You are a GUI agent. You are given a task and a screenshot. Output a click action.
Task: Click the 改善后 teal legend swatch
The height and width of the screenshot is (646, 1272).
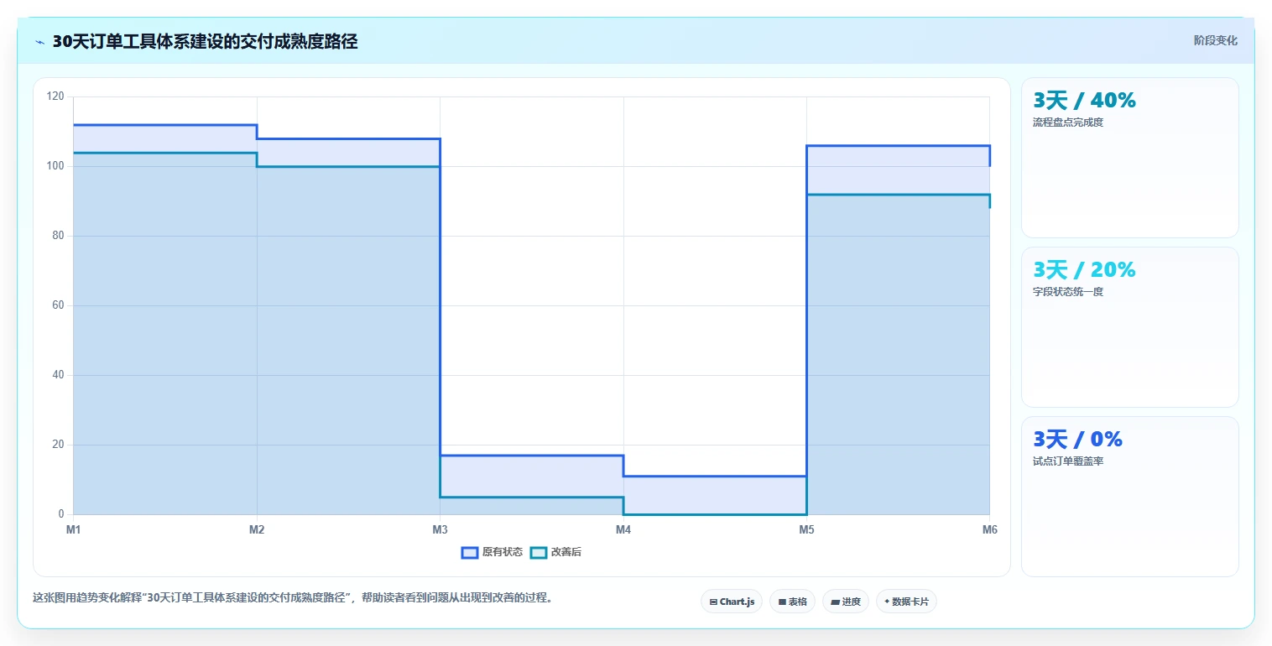[539, 552]
